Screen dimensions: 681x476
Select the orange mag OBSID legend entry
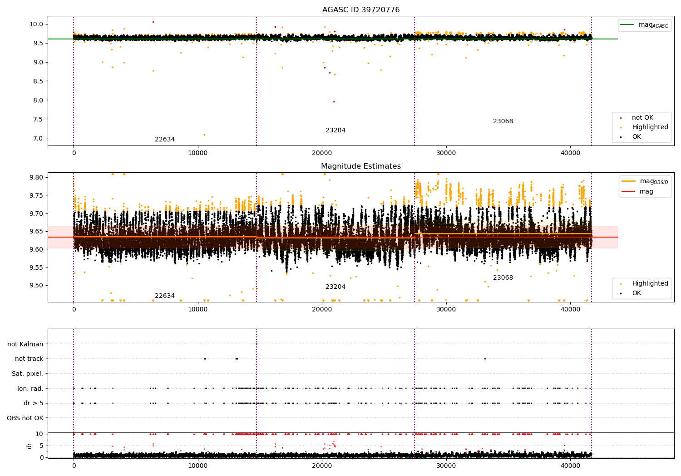tap(645, 181)
